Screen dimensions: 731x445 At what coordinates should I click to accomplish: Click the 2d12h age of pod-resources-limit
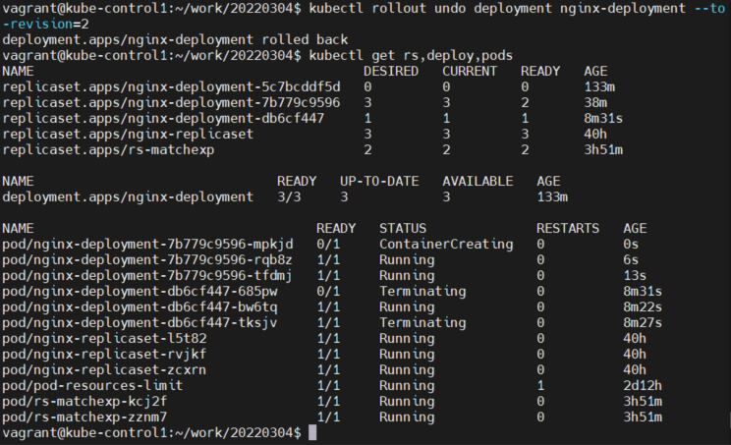click(643, 386)
